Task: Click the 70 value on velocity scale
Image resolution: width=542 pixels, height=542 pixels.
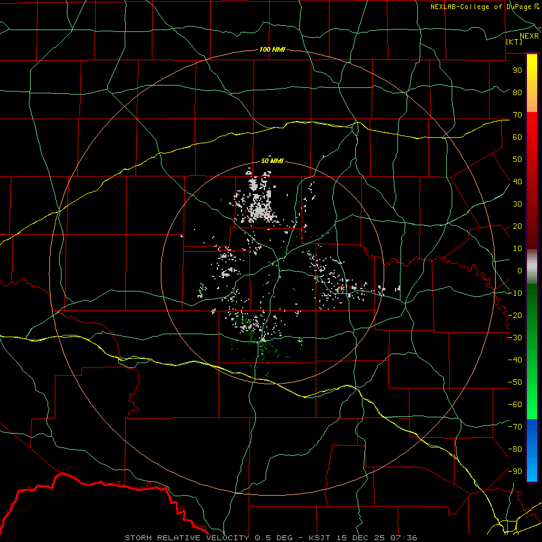Action: click(x=517, y=115)
